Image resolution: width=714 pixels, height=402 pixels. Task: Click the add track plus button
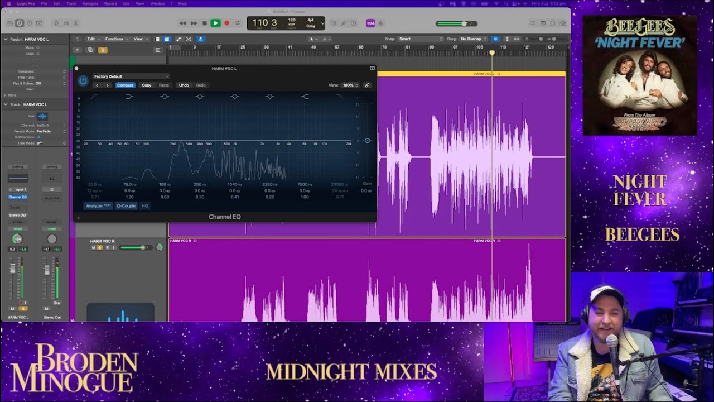[79, 50]
